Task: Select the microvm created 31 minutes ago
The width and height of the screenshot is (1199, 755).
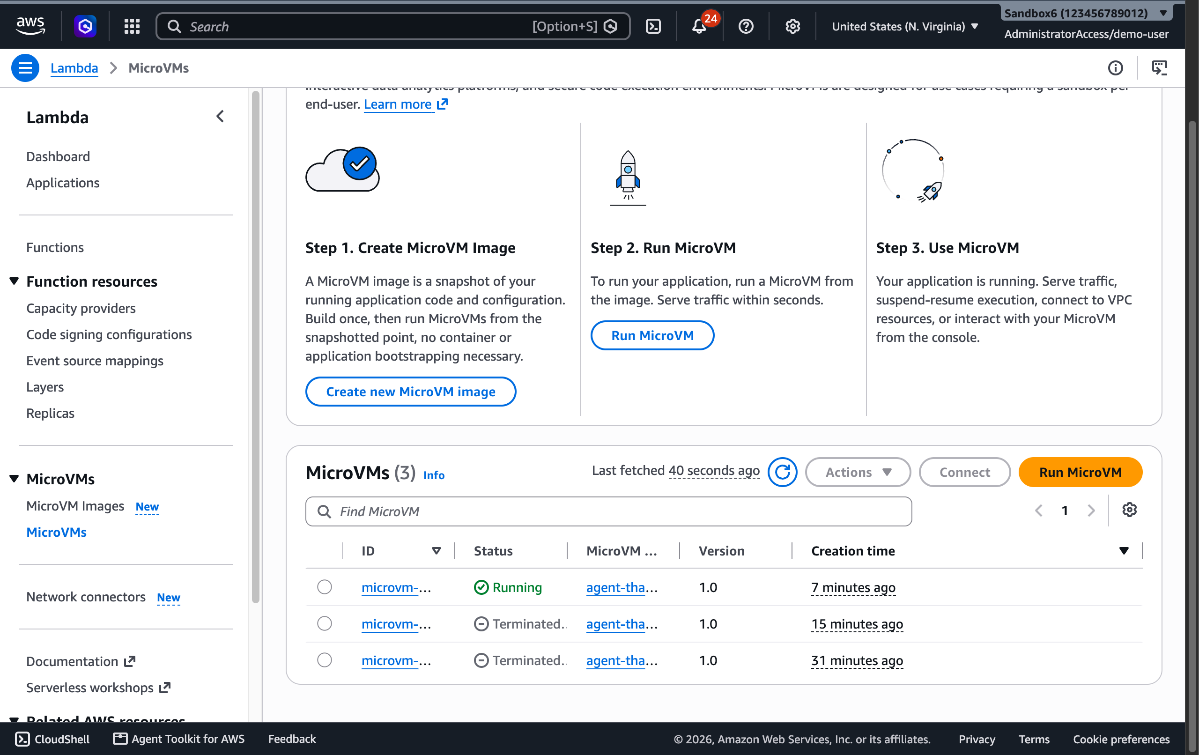Action: [x=325, y=660]
